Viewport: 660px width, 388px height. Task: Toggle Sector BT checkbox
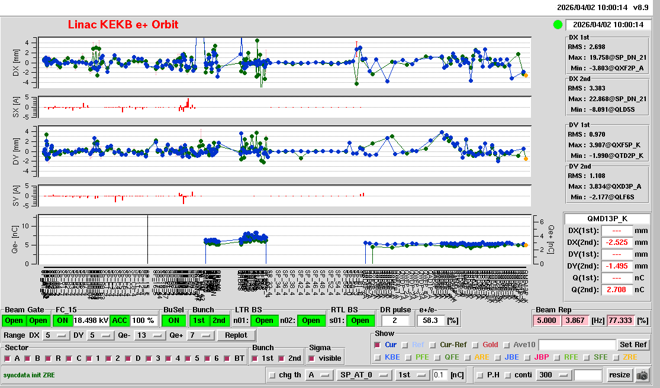(230, 358)
